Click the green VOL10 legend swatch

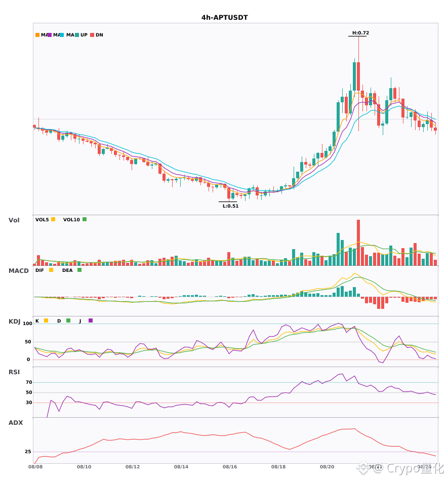[85, 219]
